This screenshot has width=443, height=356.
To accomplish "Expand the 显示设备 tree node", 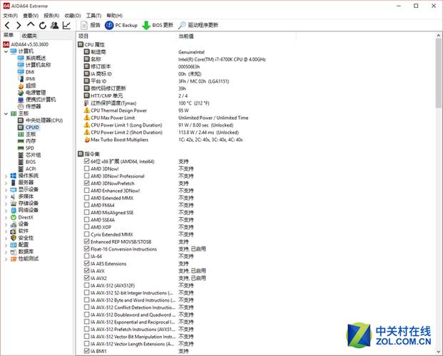I will (x=6, y=190).
